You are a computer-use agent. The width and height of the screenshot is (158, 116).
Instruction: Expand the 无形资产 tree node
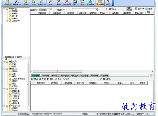7,21
